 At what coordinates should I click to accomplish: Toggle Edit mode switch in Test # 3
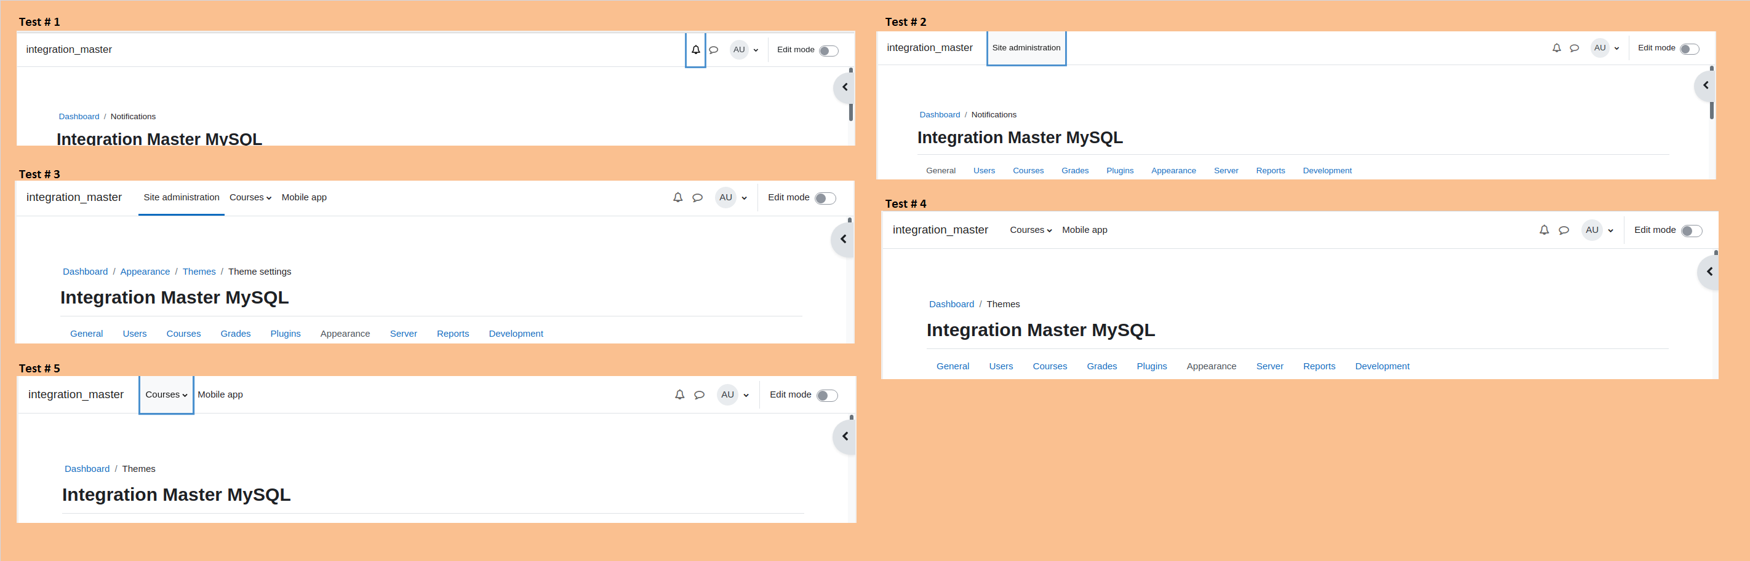825,198
